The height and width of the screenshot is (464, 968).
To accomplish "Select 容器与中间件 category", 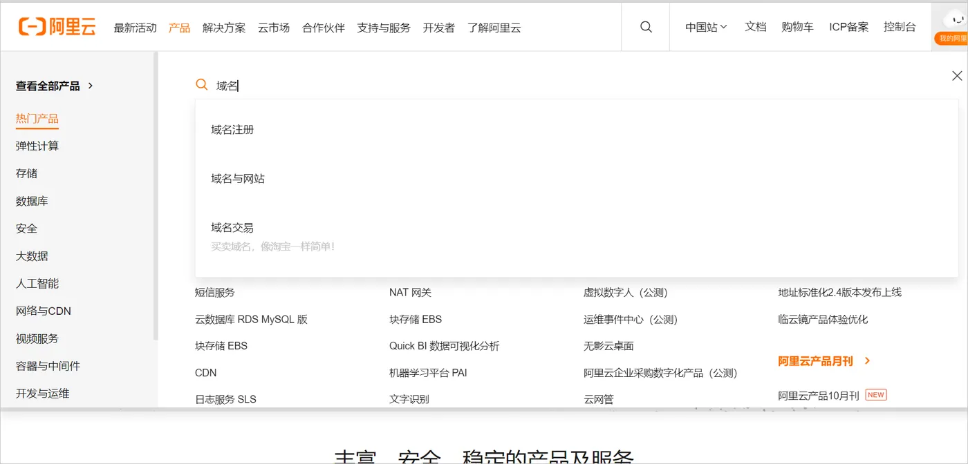I will tap(48, 366).
